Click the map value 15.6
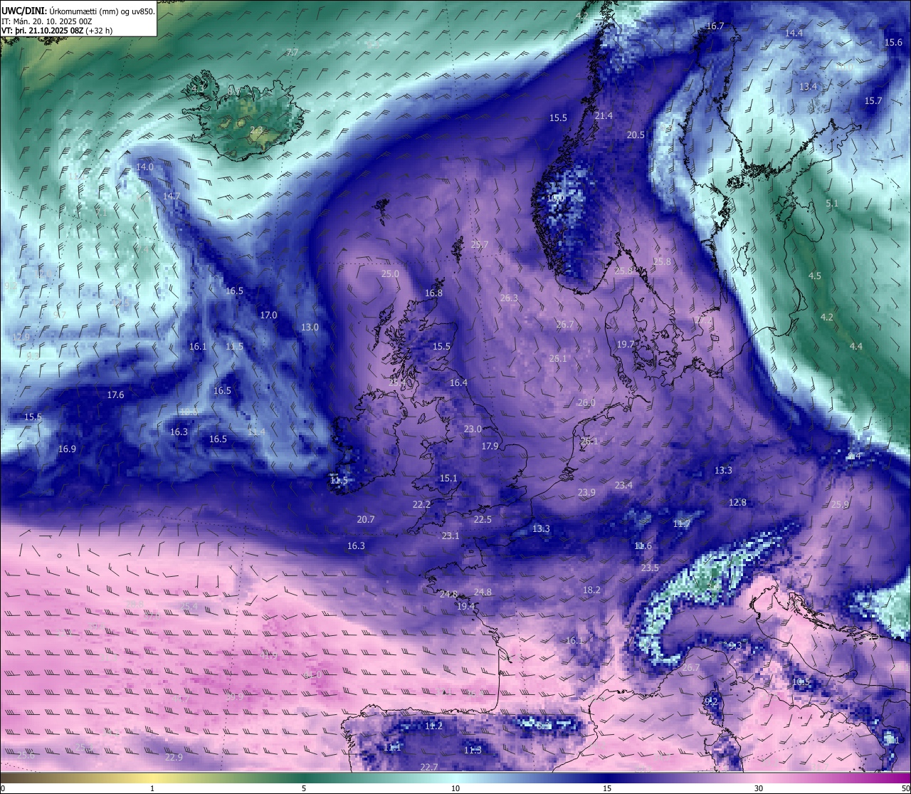 pyautogui.click(x=893, y=43)
